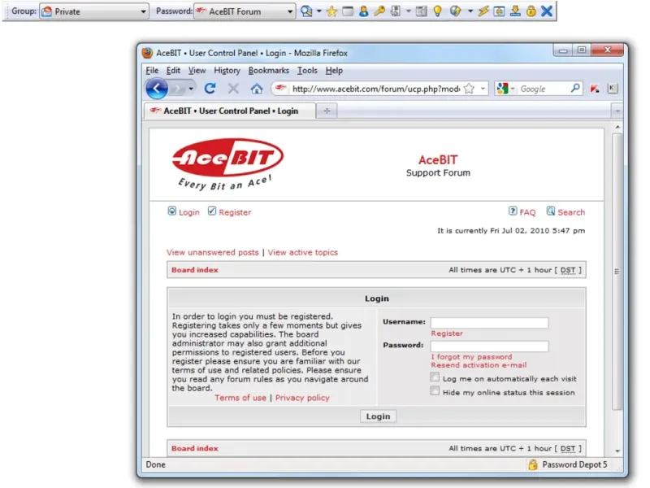650x488 pixels.
Task: Click View unanswered posts link
Action: pos(213,252)
